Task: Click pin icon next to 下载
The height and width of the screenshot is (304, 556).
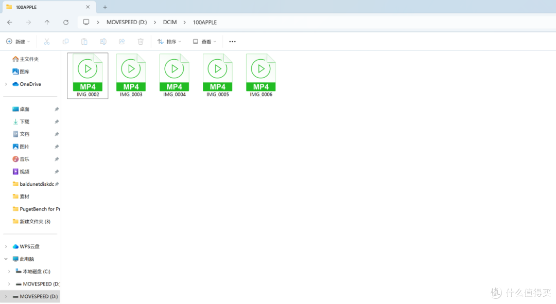Action: (x=57, y=121)
